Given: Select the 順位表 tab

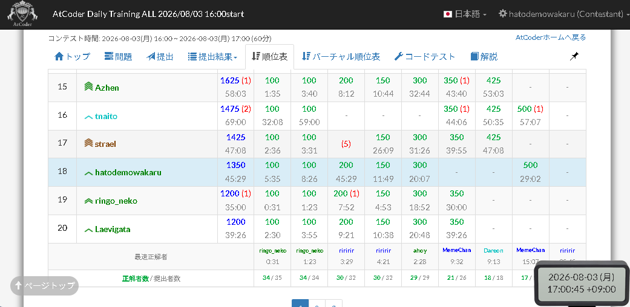Looking at the screenshot, I should click(269, 57).
